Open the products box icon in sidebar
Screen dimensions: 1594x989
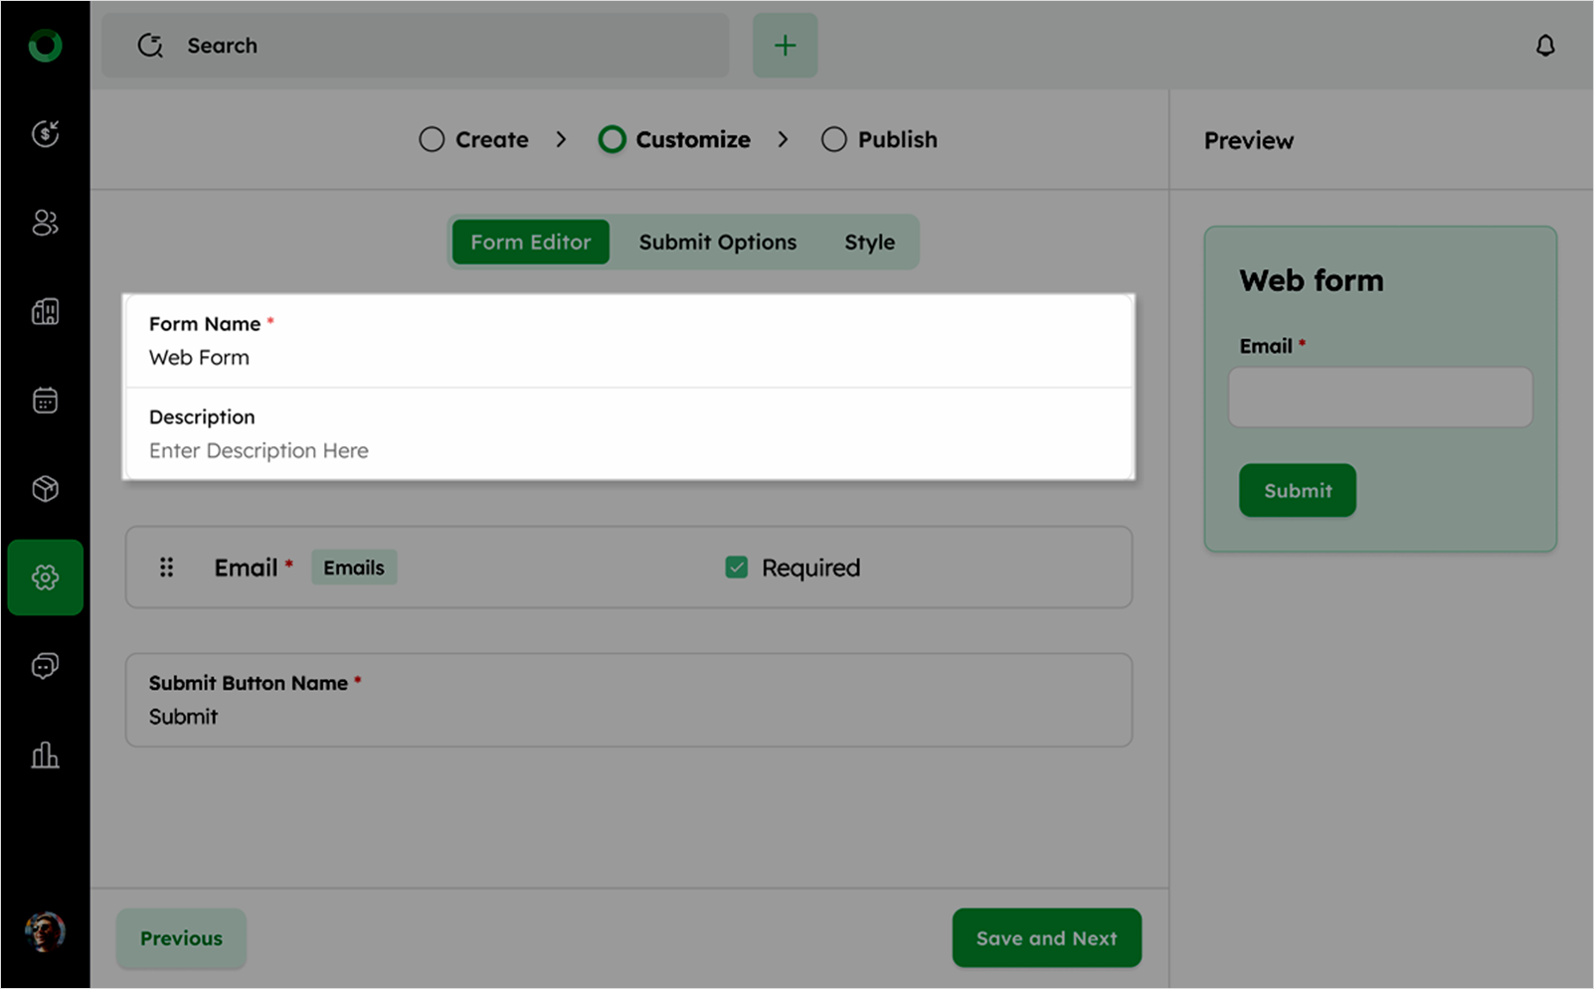click(45, 489)
